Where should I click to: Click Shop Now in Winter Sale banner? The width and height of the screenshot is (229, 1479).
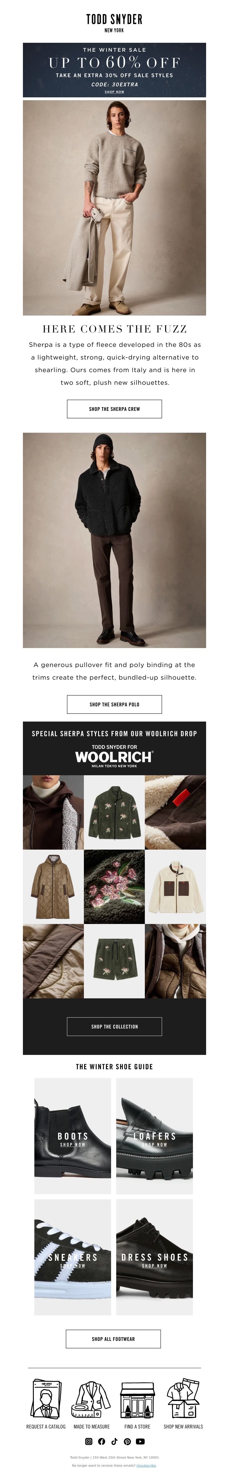[x=114, y=92]
